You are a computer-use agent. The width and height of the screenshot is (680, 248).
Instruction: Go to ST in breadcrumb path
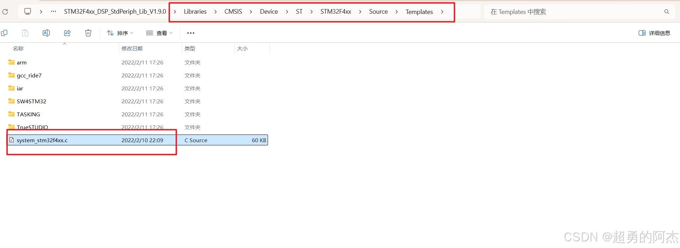click(x=299, y=12)
